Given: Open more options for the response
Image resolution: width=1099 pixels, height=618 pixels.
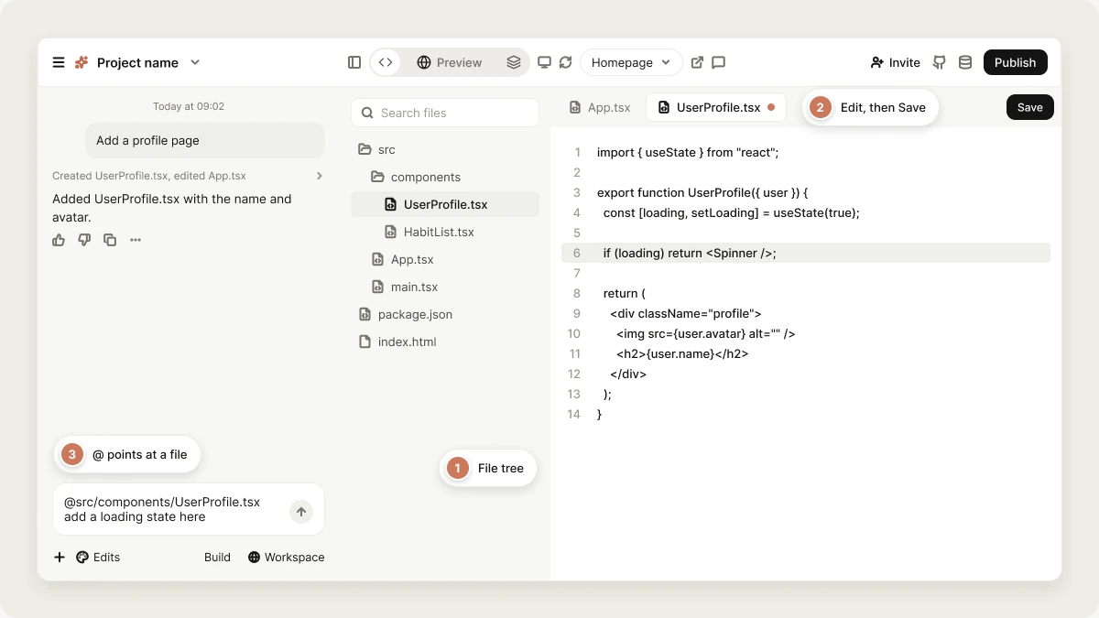Looking at the screenshot, I should (x=136, y=240).
